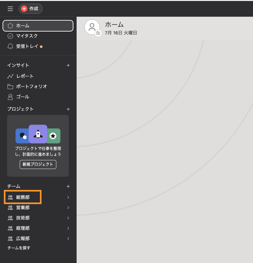
Task: Add new item via インサイト plus
Action: (68, 65)
